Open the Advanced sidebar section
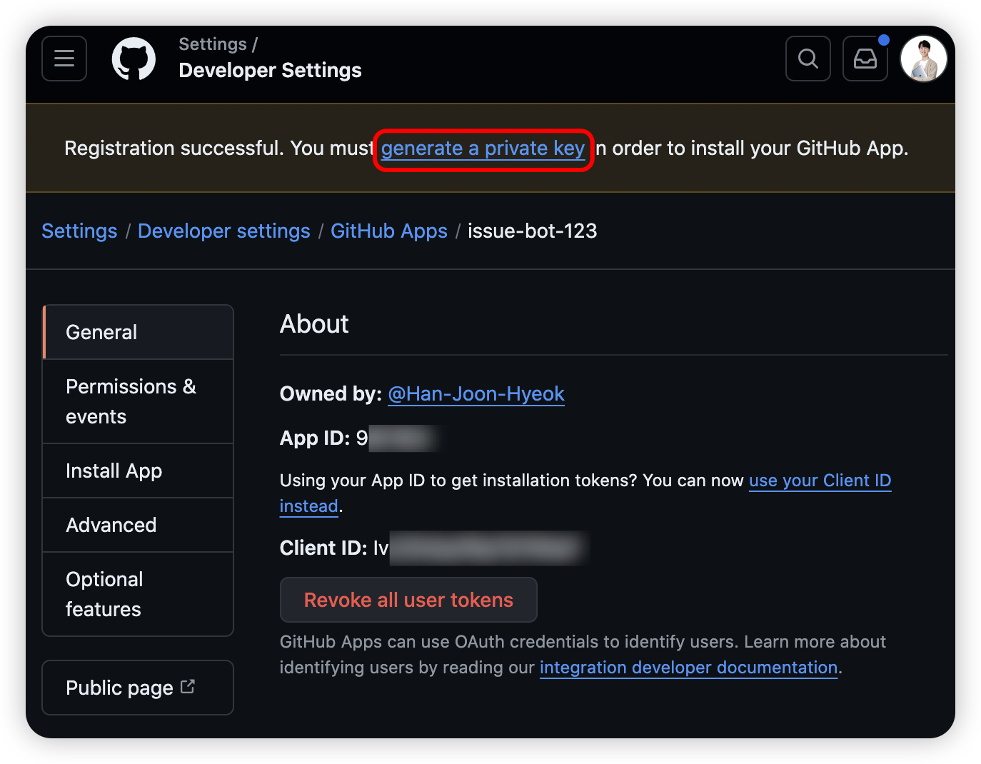The width and height of the screenshot is (981, 764). click(x=139, y=525)
